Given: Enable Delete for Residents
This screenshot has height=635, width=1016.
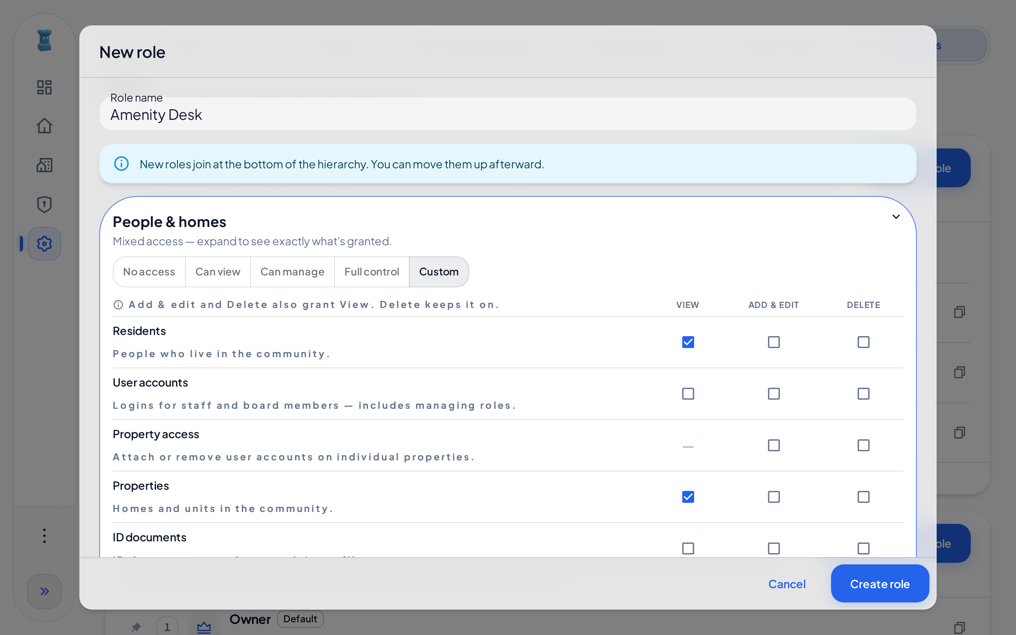Looking at the screenshot, I should 863,342.
